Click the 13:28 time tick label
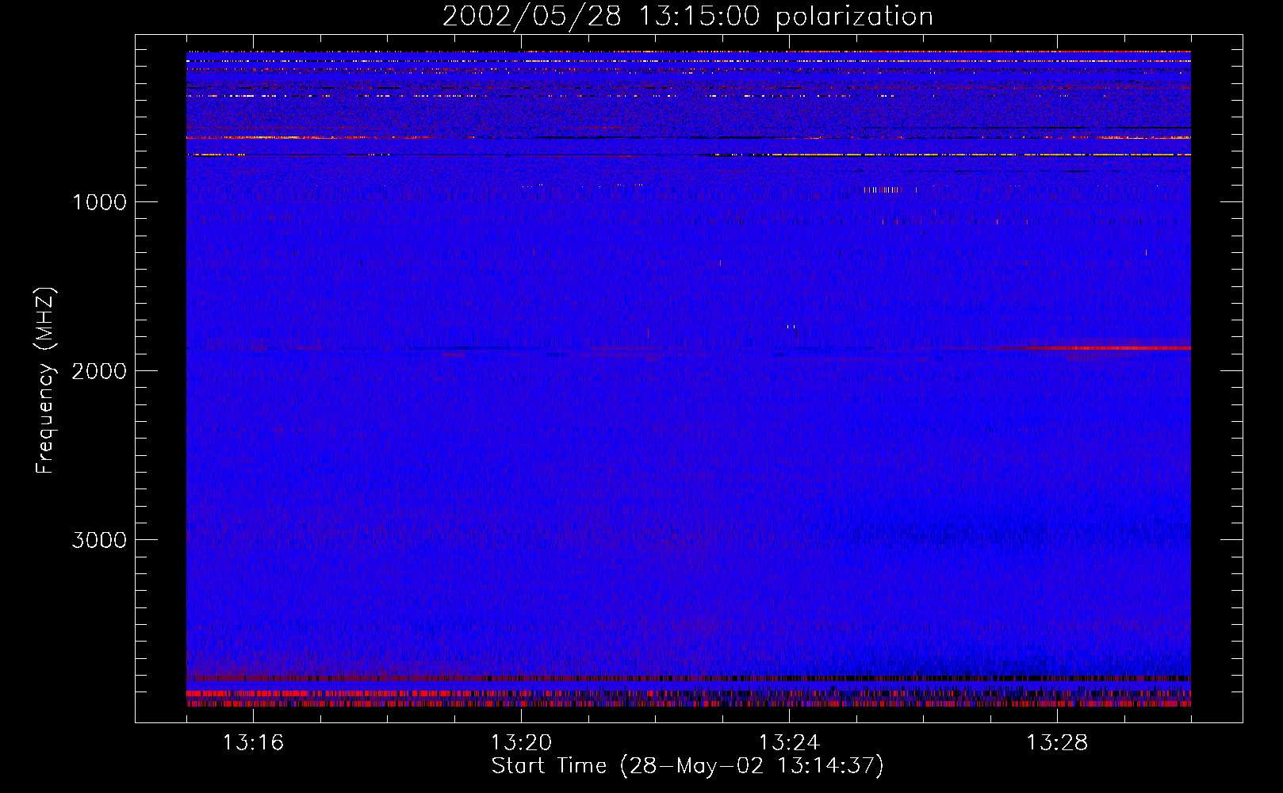1283x793 pixels. (1057, 743)
